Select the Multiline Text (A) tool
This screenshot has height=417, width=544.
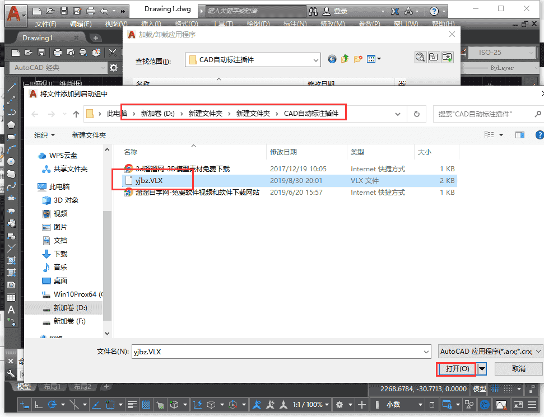click(x=11, y=310)
